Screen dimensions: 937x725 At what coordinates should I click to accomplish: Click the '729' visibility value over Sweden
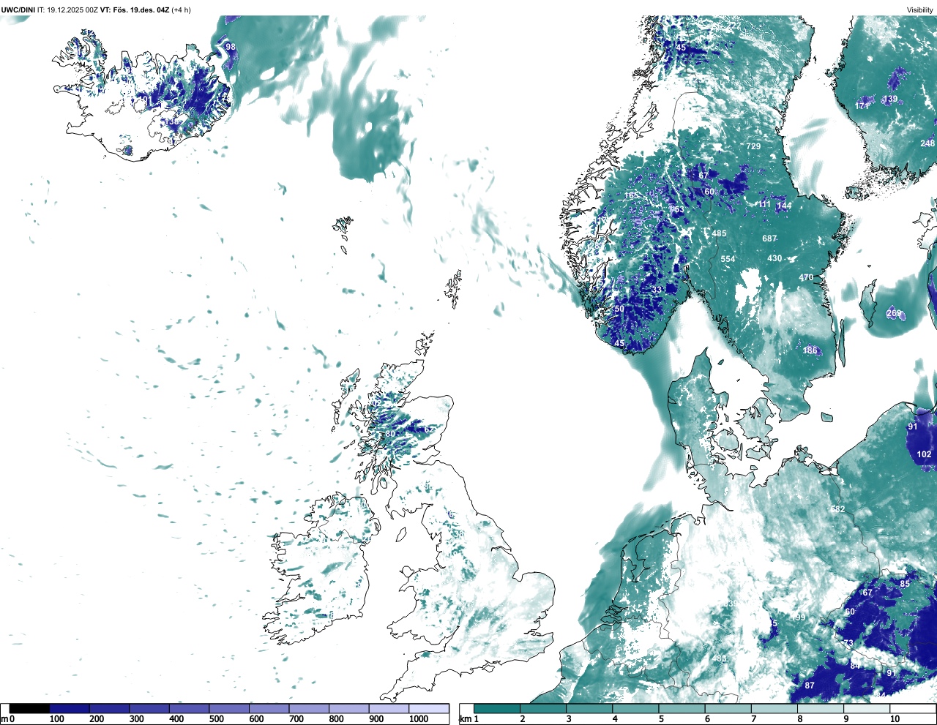coord(753,146)
